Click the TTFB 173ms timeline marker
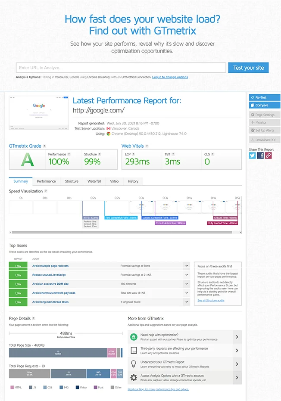 point(91,218)
